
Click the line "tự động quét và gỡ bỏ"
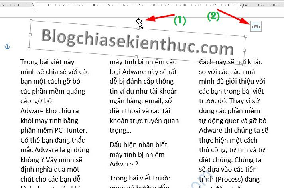(233, 121)
